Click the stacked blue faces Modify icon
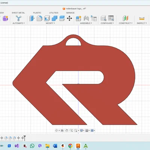Image resolution: width=150 pixels, height=150 pixels. tap(62, 18)
